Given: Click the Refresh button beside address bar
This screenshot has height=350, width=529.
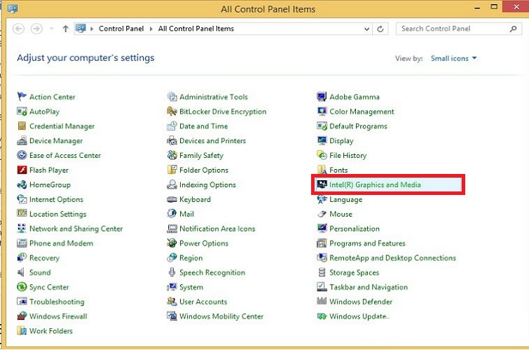Looking at the screenshot, I should click(380, 29).
